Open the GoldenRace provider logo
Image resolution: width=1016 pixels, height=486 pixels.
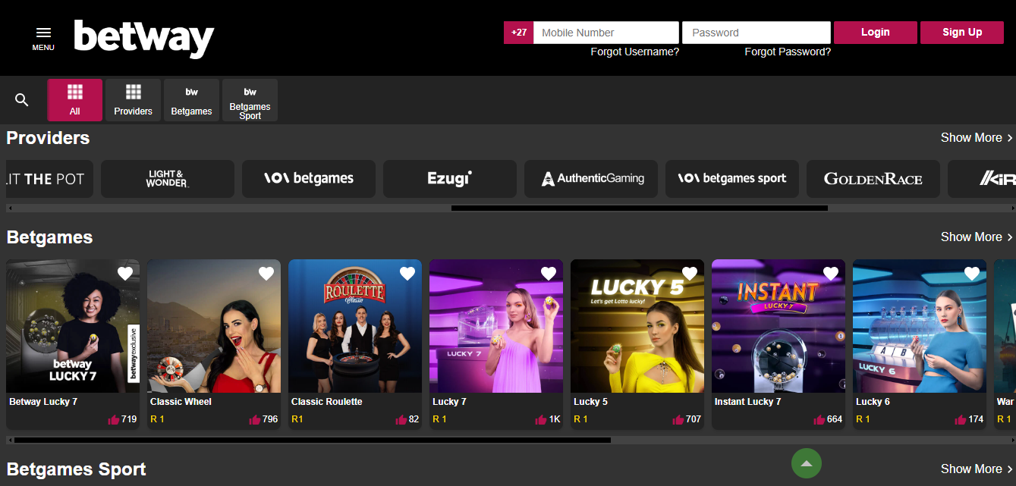(x=873, y=179)
